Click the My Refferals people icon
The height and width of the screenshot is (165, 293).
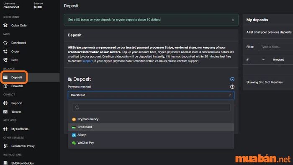click(x=5, y=129)
